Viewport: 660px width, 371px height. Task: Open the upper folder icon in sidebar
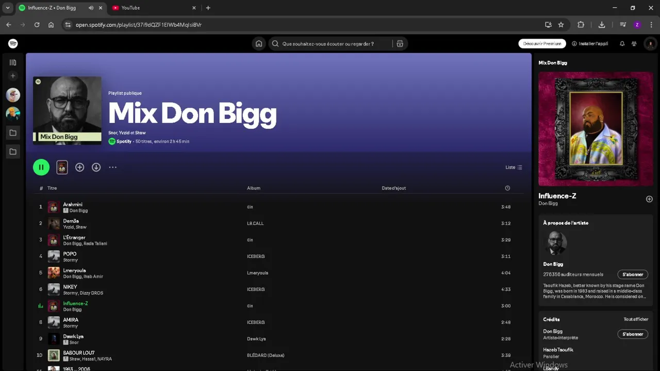click(13, 133)
